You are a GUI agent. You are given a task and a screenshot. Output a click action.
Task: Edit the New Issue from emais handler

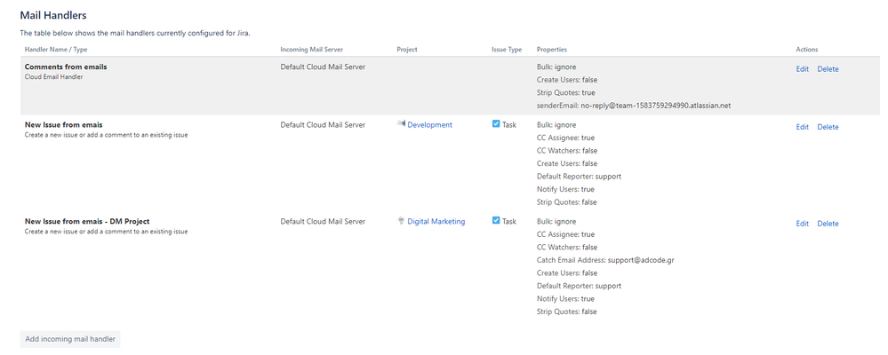(802, 127)
